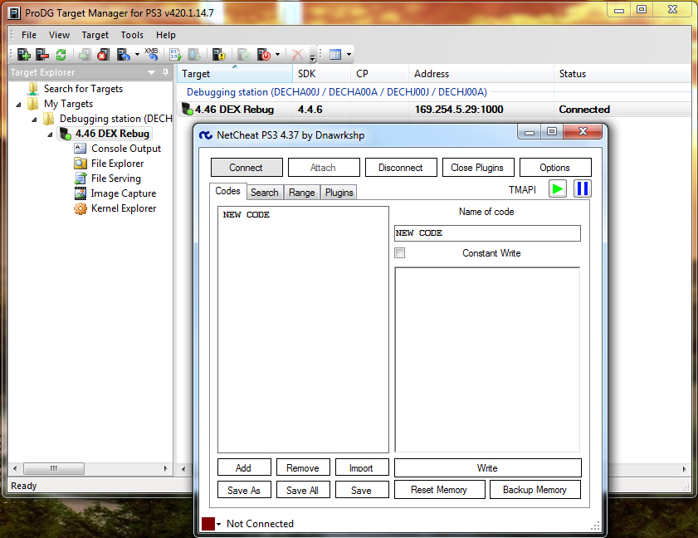Click the grayed red X delete icon
The image size is (698, 538).
pyautogui.click(x=297, y=54)
